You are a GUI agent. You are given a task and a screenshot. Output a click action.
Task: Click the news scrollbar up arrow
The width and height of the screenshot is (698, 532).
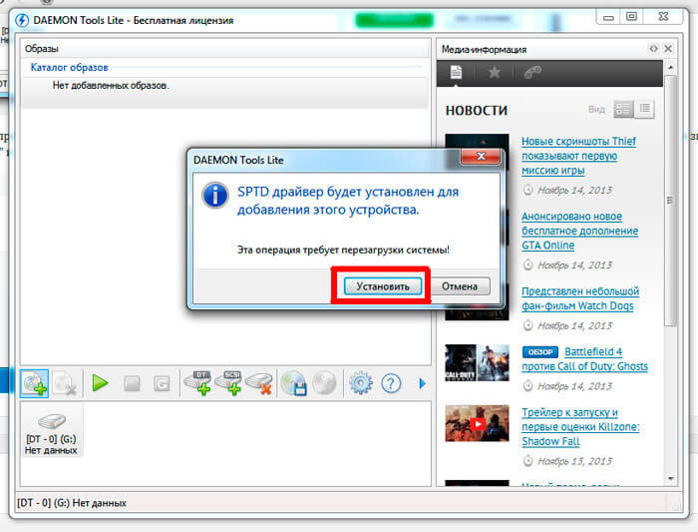click(x=670, y=67)
